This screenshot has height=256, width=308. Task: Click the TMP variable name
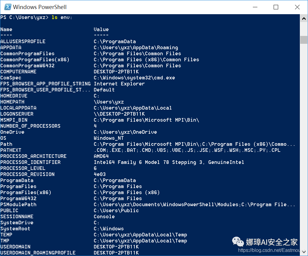point(5,241)
